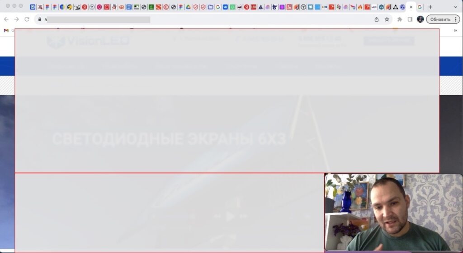
Task: Expand the tab search chevron
Action: [x=455, y=7]
